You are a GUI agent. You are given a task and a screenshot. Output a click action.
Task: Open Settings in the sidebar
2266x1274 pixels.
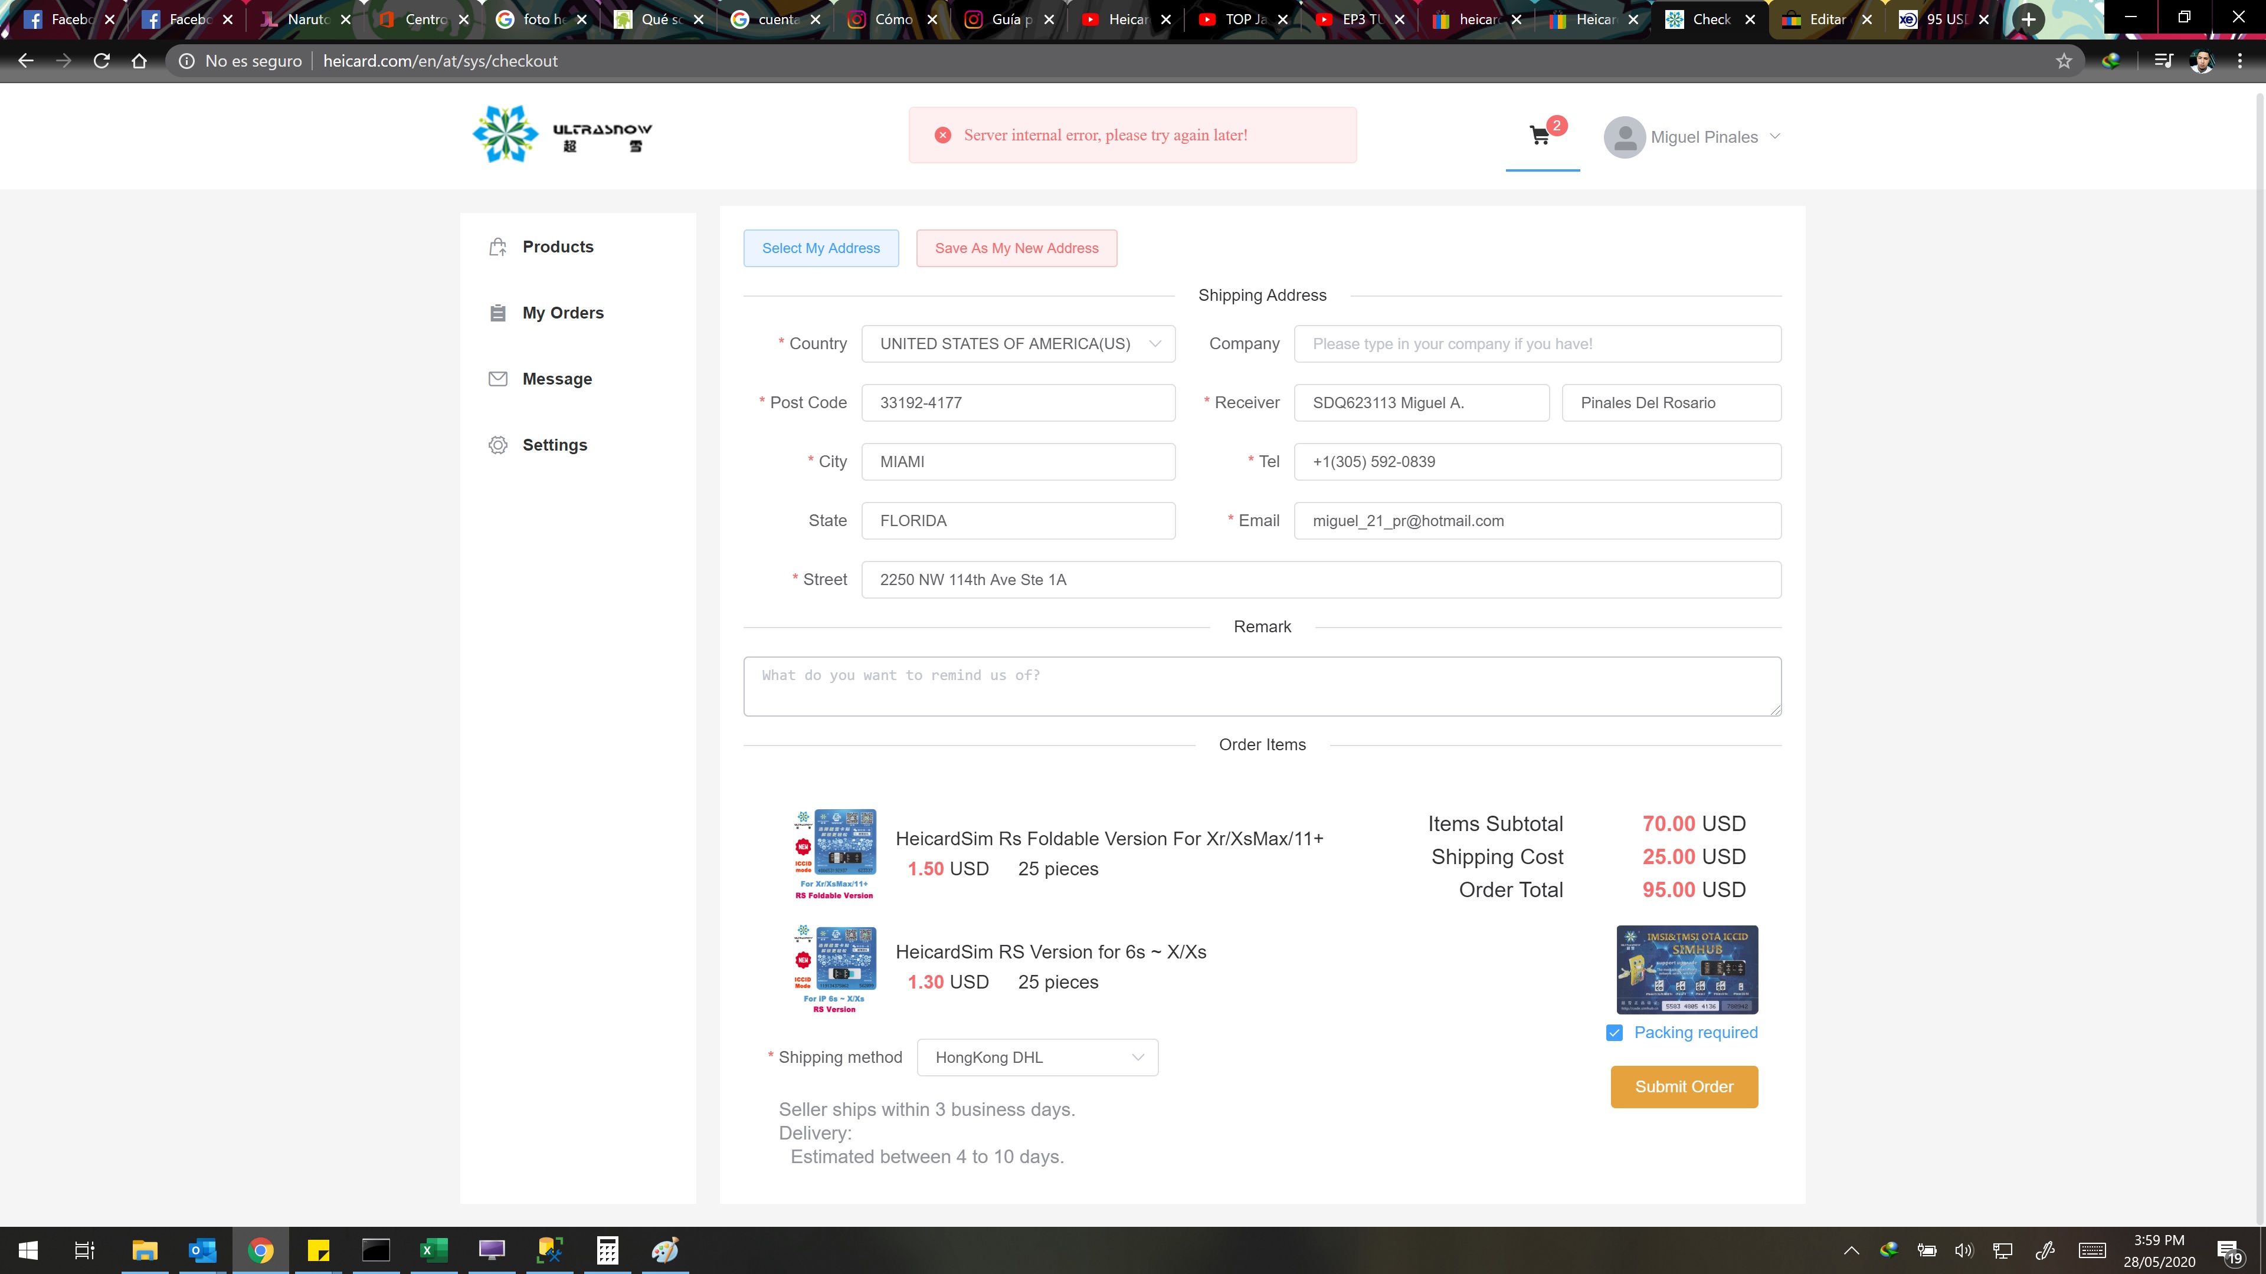(554, 445)
